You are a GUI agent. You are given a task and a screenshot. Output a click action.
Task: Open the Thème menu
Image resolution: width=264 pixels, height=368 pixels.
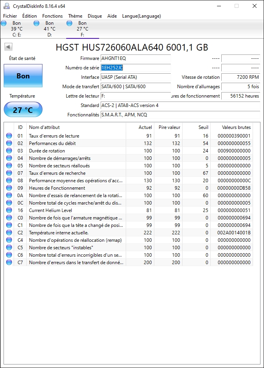pos(75,16)
